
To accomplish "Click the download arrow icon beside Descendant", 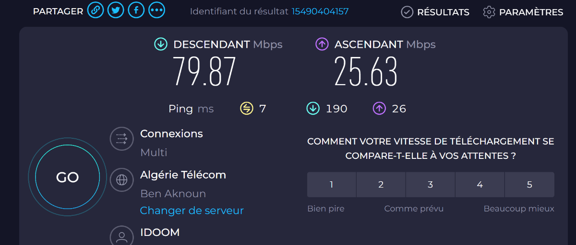I will (x=161, y=45).
